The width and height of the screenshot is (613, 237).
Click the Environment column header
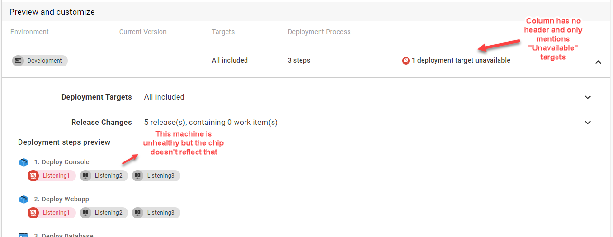pos(29,32)
